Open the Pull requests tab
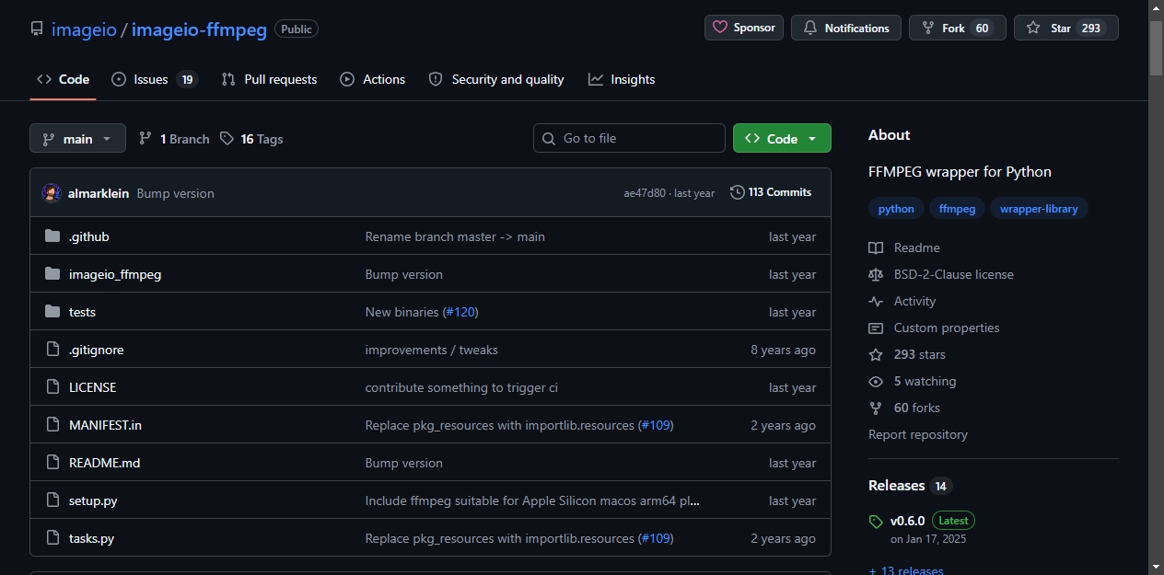Viewport: 1164px width, 575px height. pyautogui.click(x=269, y=79)
